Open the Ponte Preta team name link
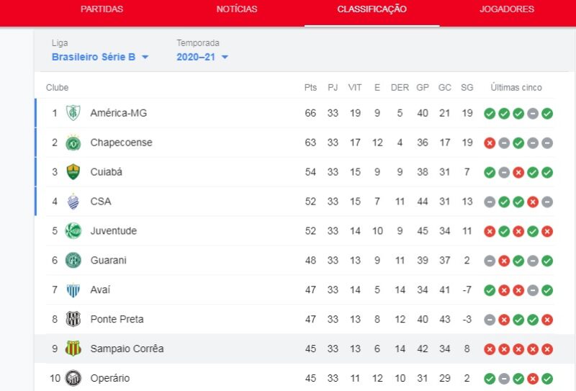576x391 pixels. tap(117, 319)
